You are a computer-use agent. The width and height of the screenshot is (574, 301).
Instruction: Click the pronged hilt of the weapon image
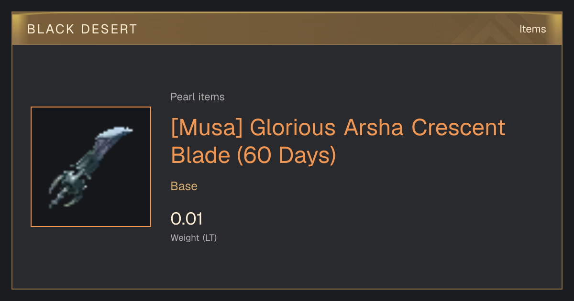[67, 189]
